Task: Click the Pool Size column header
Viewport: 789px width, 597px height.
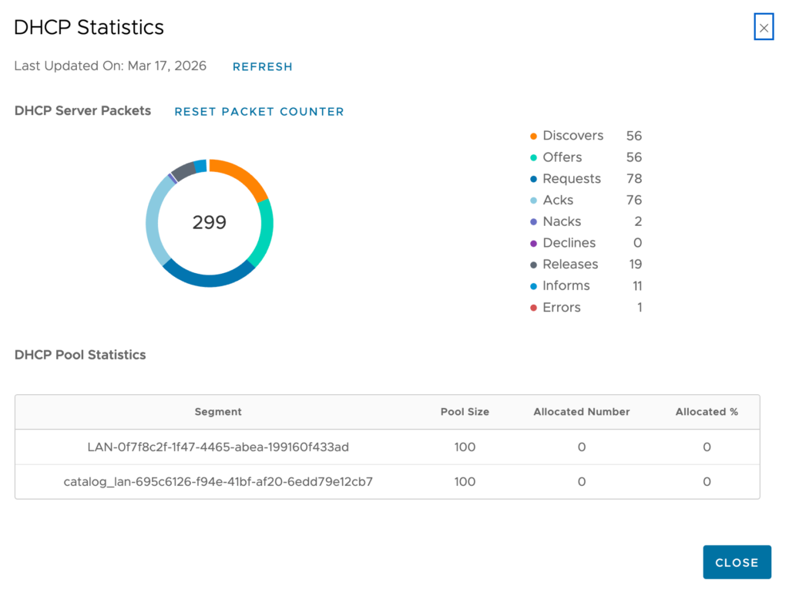Action: coord(465,412)
